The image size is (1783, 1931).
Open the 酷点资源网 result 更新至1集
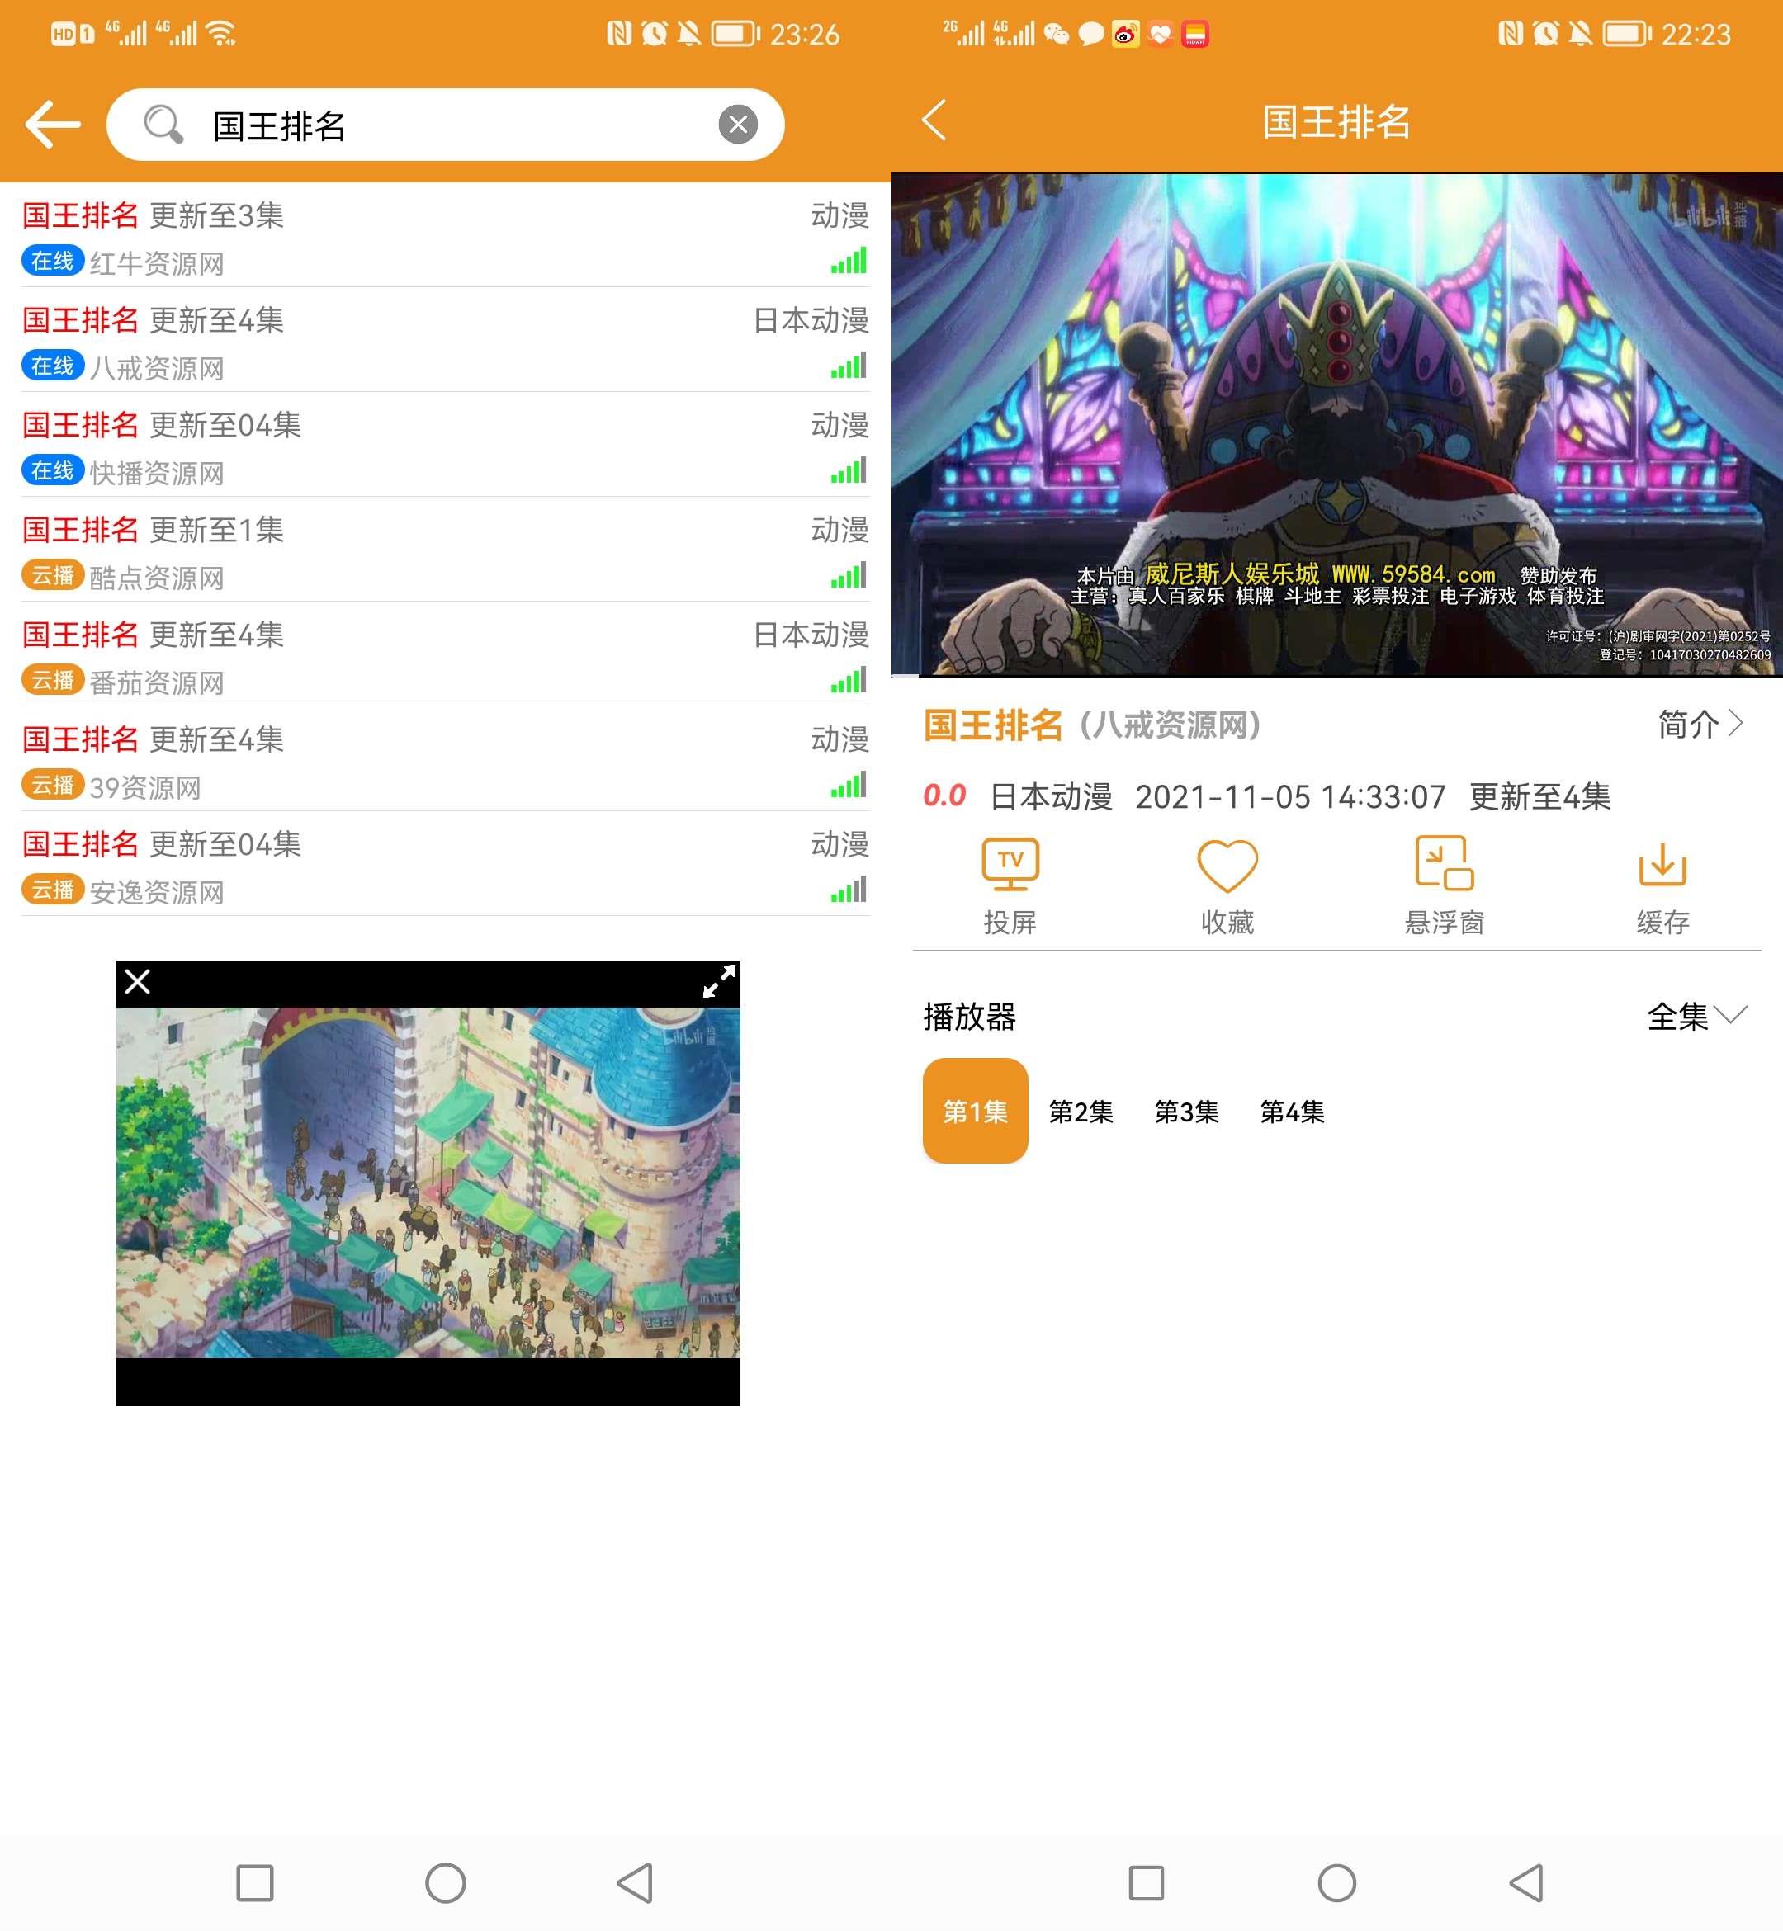445,550
